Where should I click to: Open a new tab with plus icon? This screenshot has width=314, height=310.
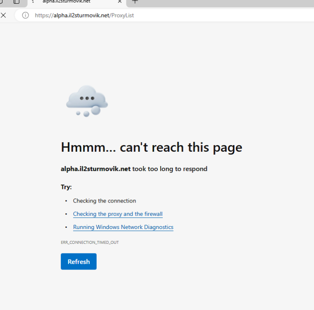135,2
